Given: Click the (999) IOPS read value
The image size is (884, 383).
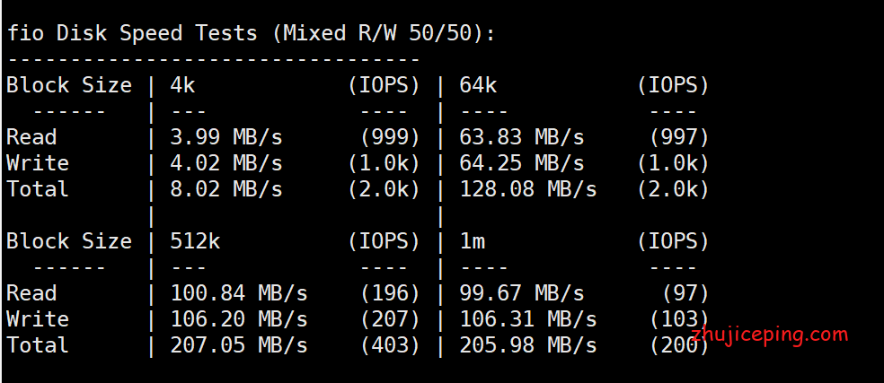Looking at the screenshot, I should (x=390, y=138).
